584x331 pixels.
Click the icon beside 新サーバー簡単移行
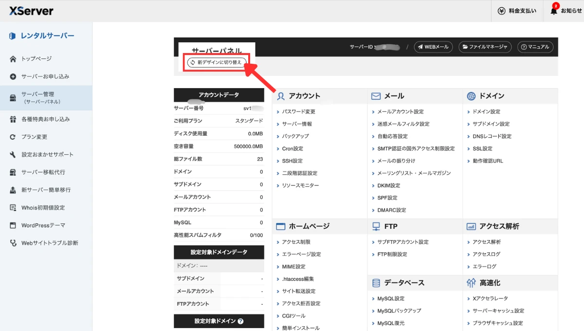(13, 190)
